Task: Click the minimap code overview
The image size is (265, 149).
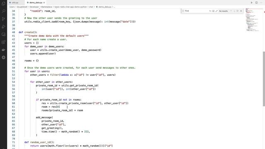Action: pyautogui.click(x=253, y=20)
